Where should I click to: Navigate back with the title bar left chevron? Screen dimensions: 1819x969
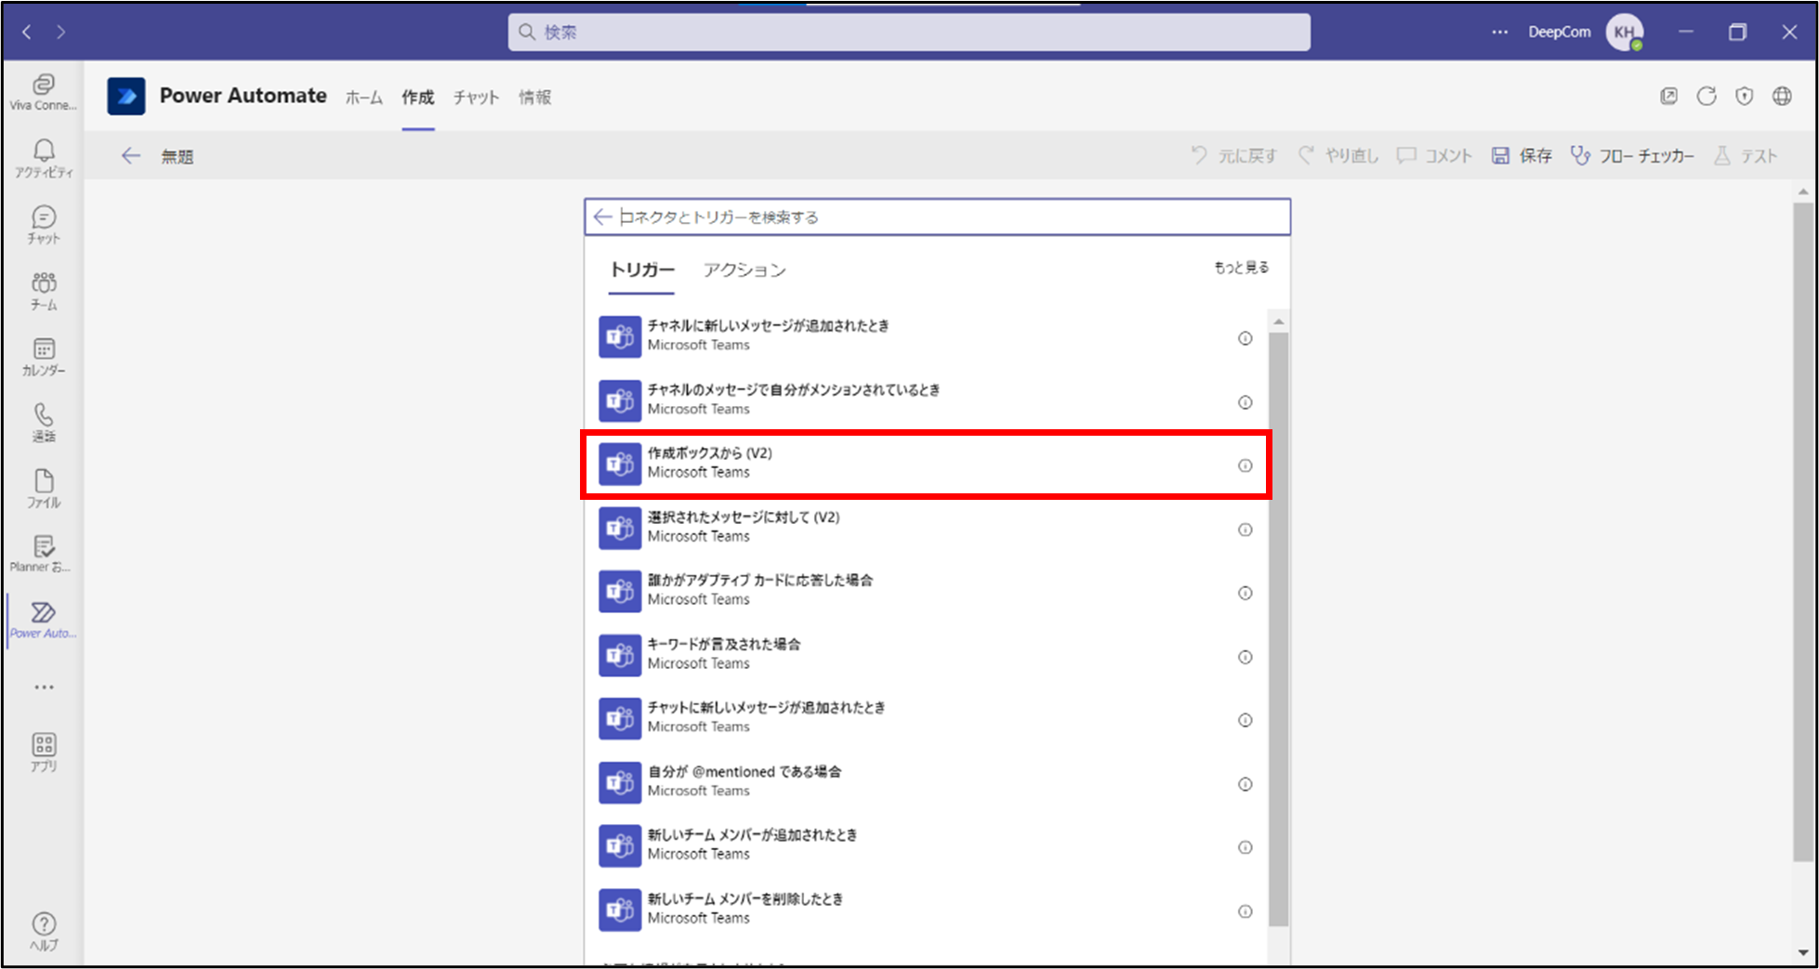point(26,32)
